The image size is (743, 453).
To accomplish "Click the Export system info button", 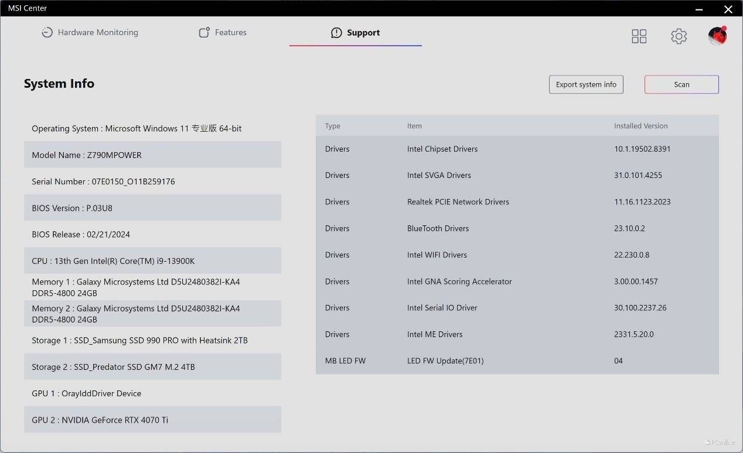I will click(x=586, y=84).
